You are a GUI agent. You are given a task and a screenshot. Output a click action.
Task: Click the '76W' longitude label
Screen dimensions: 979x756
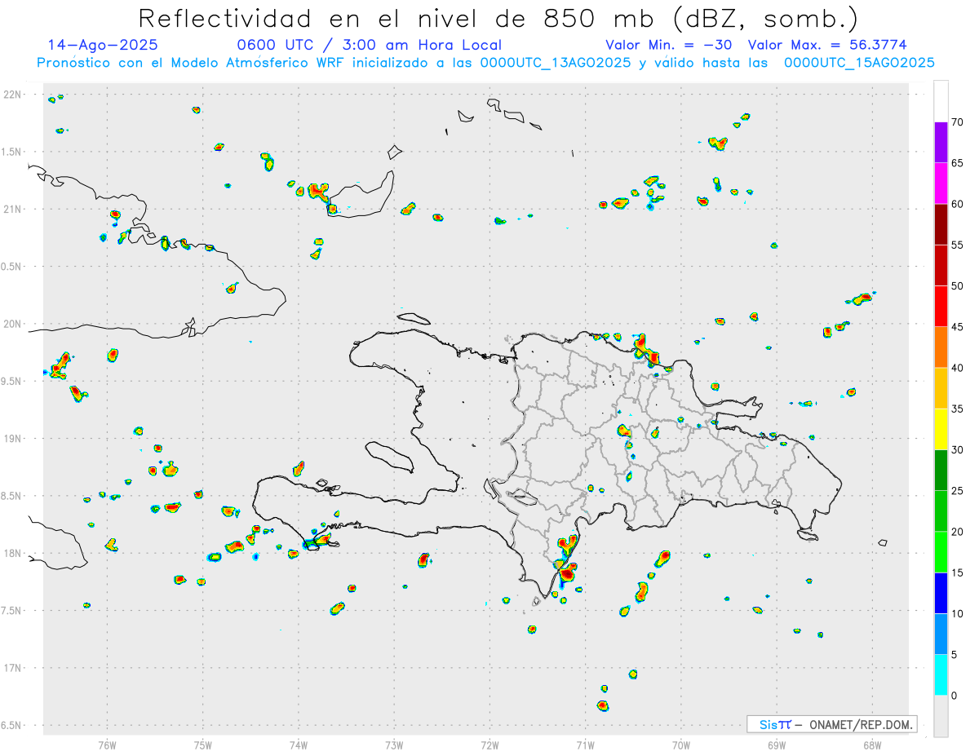tap(107, 745)
